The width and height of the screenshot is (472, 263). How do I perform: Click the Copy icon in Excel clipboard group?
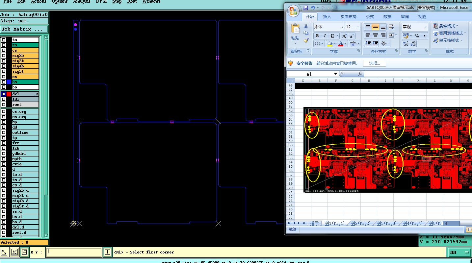306,33
